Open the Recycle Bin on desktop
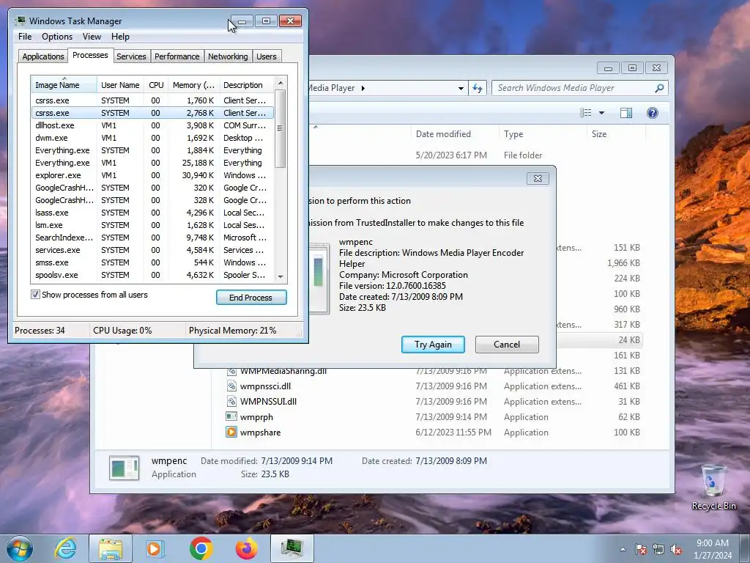 coord(713,487)
